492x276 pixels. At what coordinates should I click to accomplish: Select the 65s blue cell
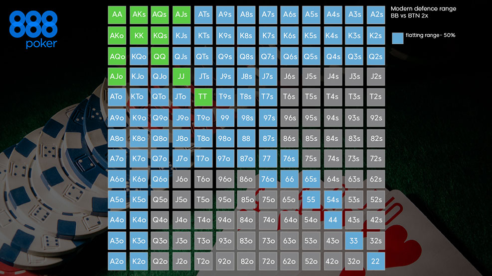[x=311, y=179]
